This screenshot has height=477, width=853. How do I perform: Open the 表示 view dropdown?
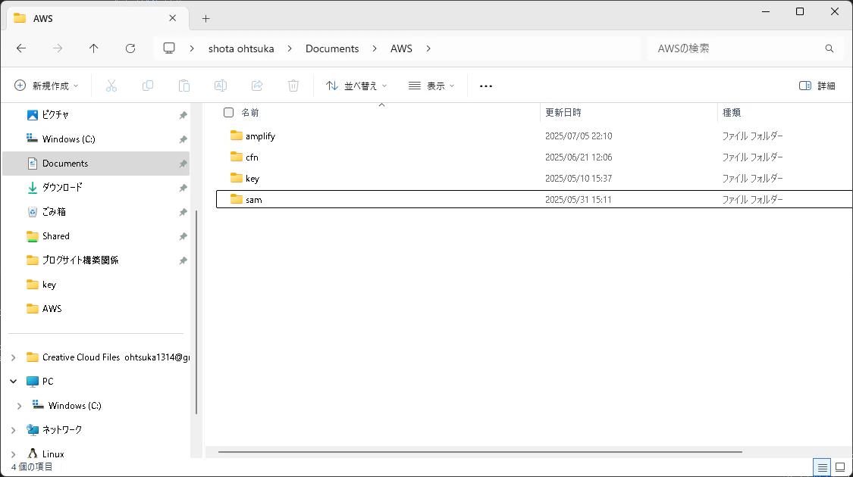click(431, 86)
